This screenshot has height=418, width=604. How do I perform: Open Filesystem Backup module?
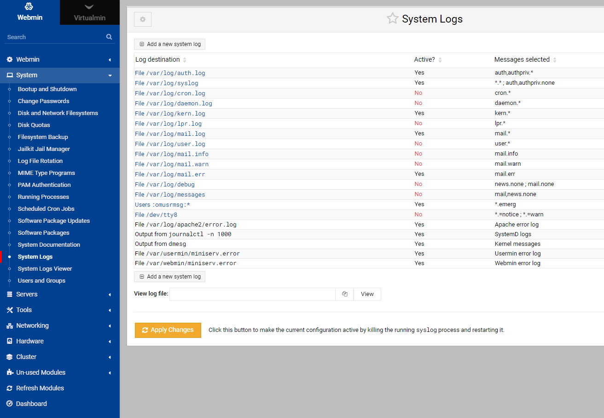tap(43, 137)
